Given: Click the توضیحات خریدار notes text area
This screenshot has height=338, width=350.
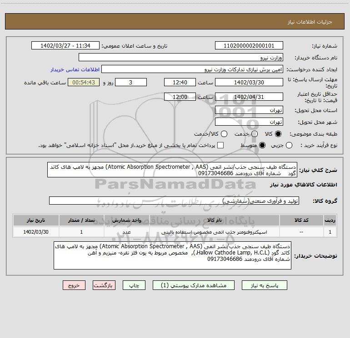Looking at the screenshot, I should point(172,255).
